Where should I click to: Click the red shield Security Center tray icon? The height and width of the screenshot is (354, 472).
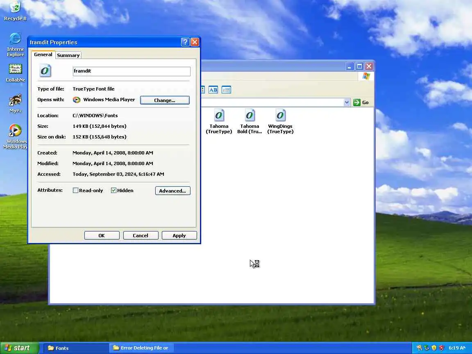(441, 348)
